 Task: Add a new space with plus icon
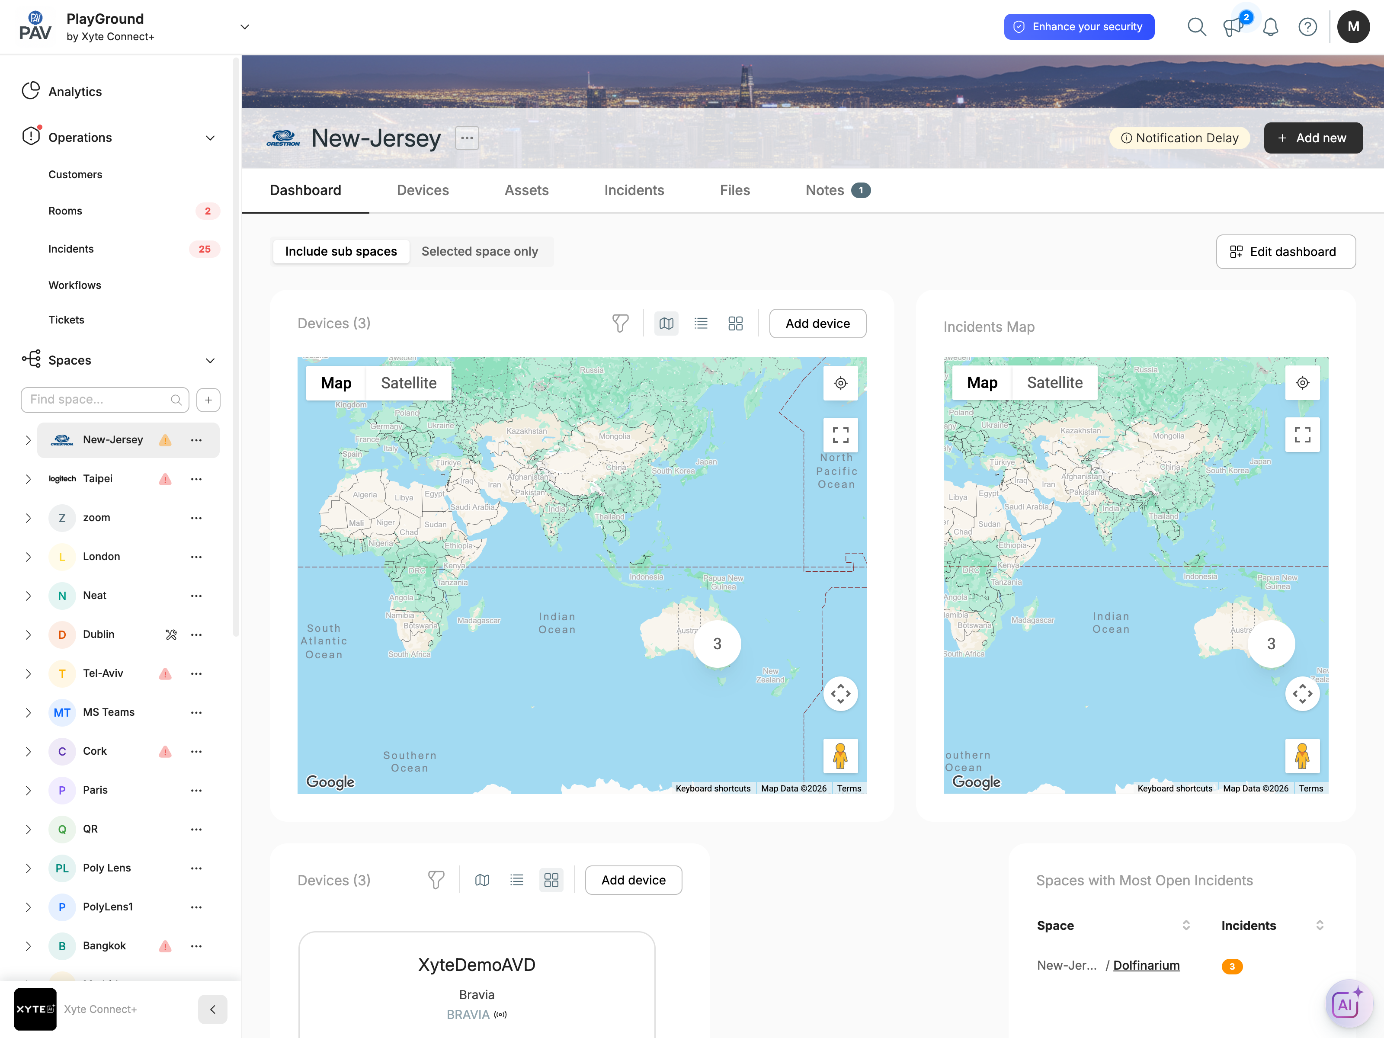coord(208,400)
